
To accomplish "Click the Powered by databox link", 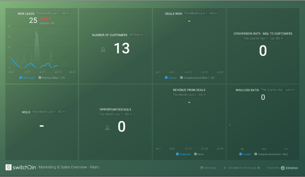I will [283, 168].
